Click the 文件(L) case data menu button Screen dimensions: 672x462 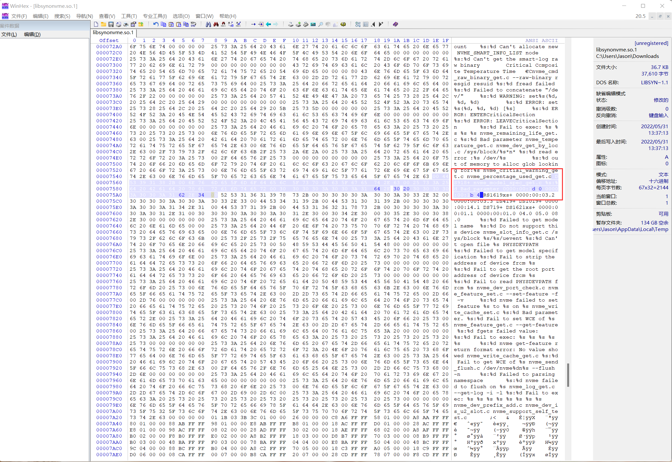9,34
